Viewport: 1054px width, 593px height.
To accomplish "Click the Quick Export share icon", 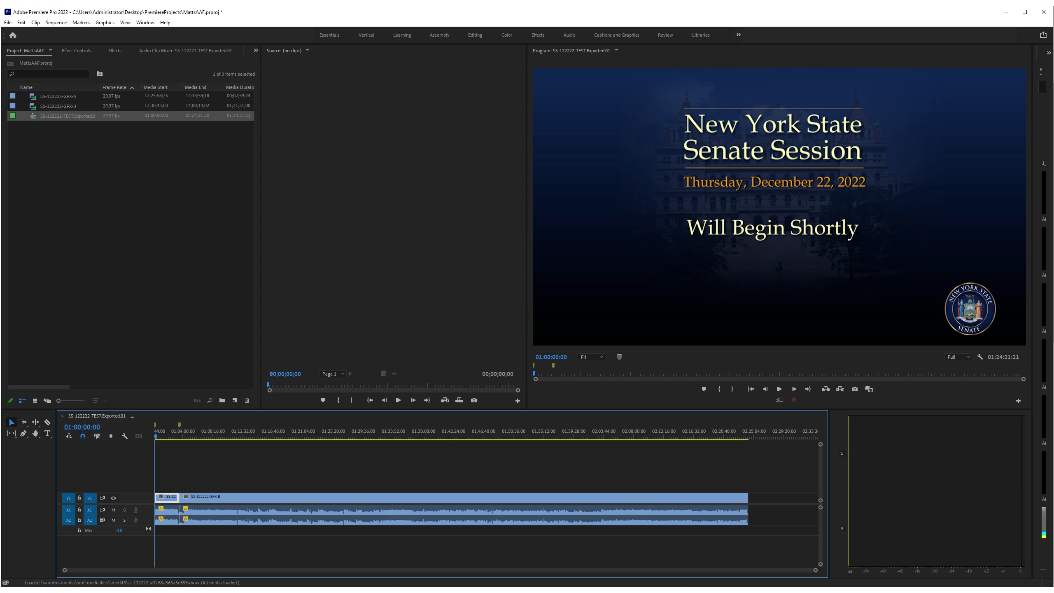I will (1043, 35).
